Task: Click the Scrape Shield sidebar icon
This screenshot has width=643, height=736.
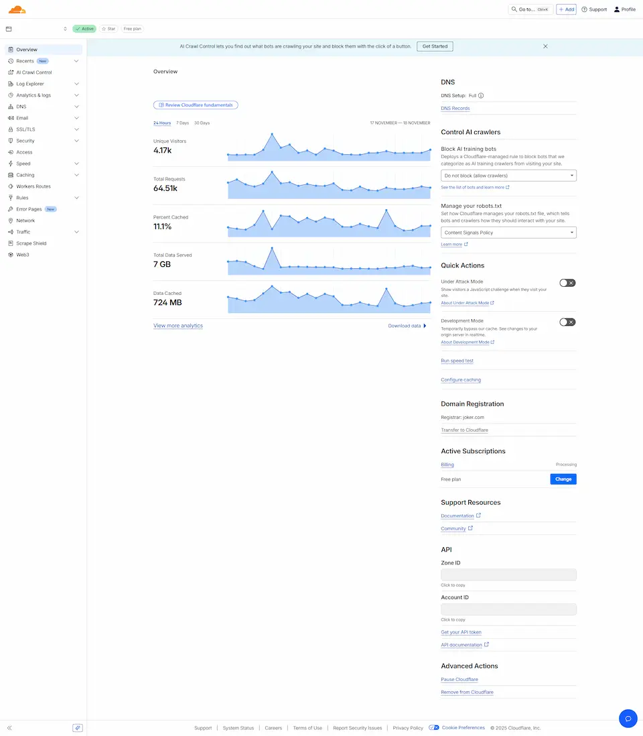Action: click(x=11, y=243)
